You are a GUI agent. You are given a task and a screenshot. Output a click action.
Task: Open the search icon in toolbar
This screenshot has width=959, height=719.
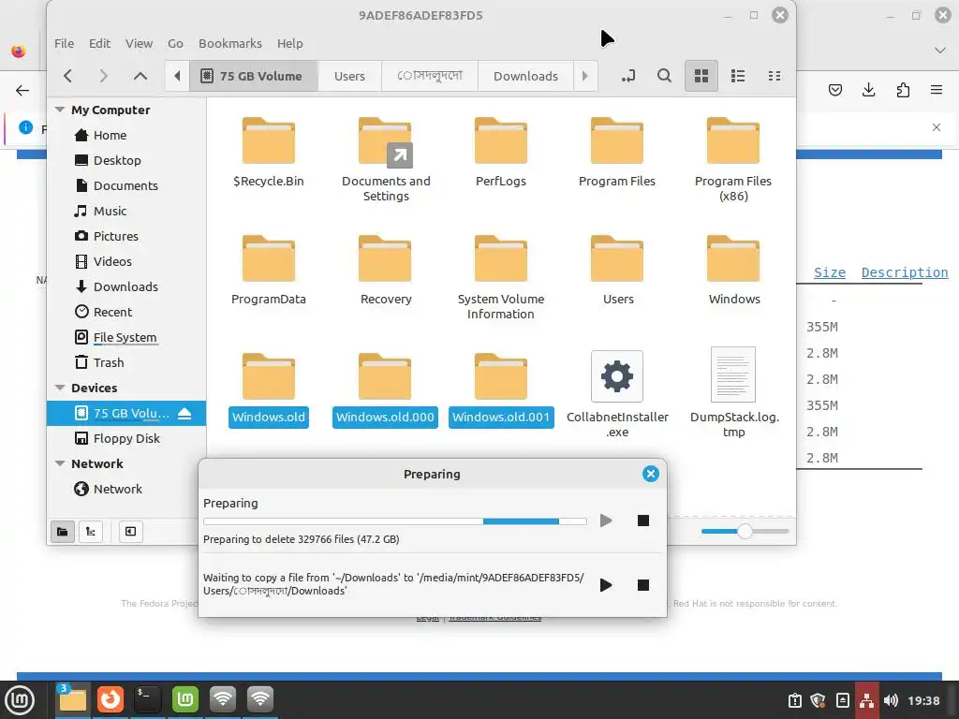pos(664,76)
